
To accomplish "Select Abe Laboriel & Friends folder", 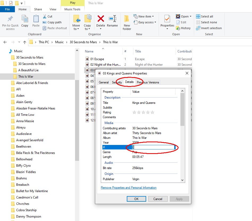I will pyautogui.click(x=32, y=83).
